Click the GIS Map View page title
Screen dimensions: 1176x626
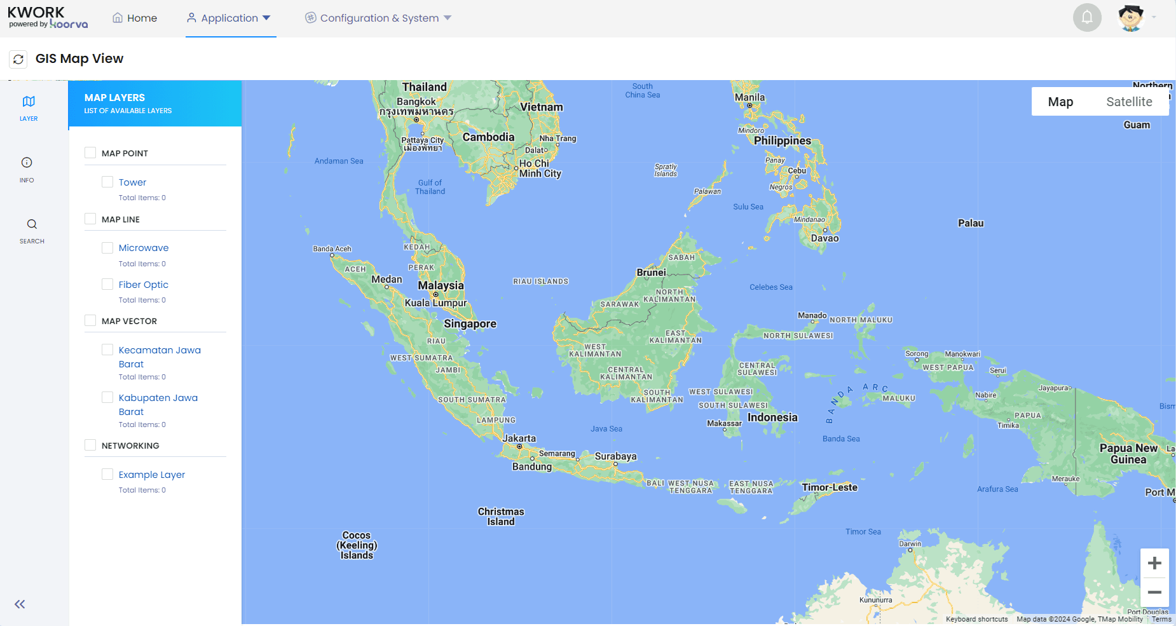coord(79,58)
